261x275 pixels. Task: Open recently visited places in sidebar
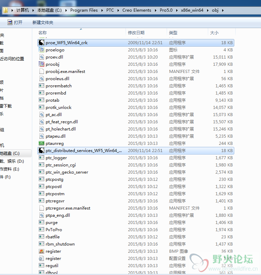(x=12, y=59)
